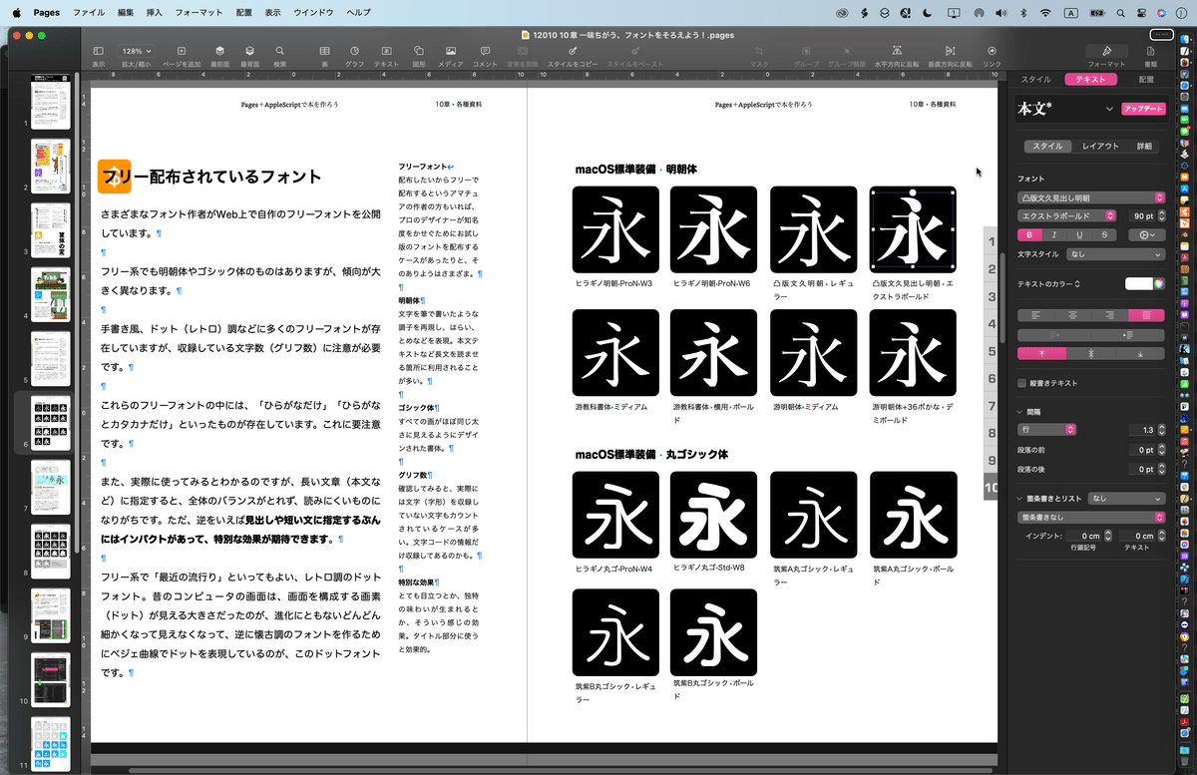This screenshot has height=775, width=1197.
Task: Click the 垂直方向に反転 flip vertical icon
Action: [x=949, y=51]
